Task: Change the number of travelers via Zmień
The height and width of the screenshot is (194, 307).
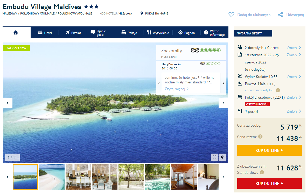Action: click(x=294, y=48)
